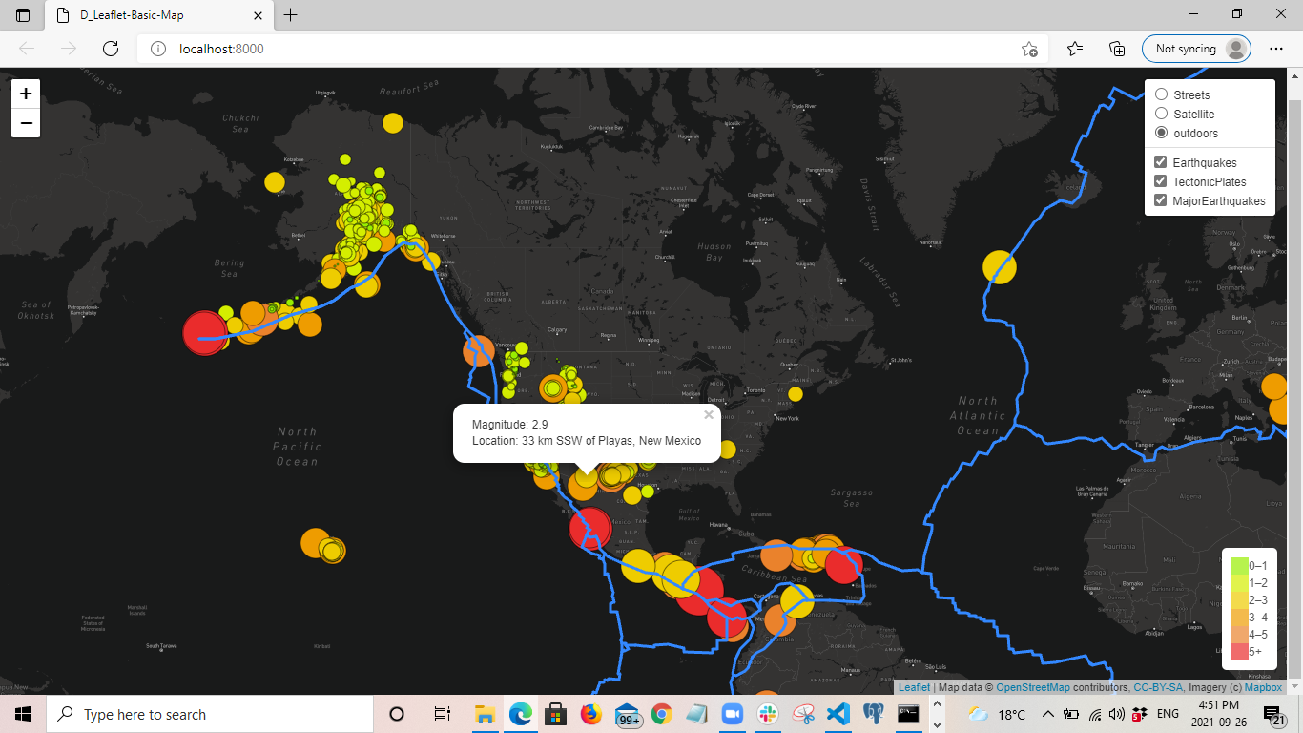This screenshot has width=1303, height=733.
Task: Close the earthquake magnitude popup
Action: point(709,415)
